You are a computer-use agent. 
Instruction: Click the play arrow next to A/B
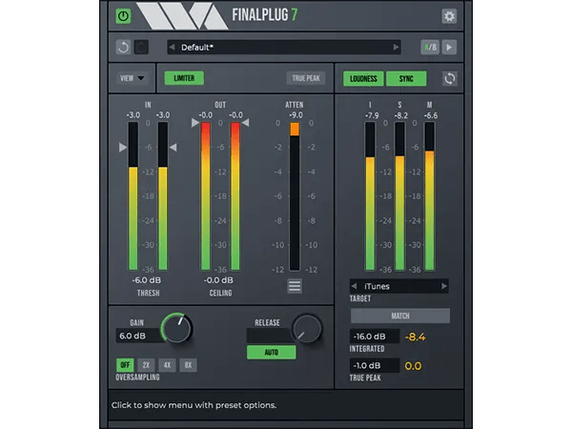tap(449, 47)
